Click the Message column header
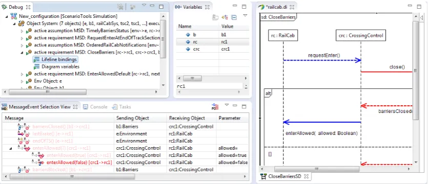 tap(58, 118)
